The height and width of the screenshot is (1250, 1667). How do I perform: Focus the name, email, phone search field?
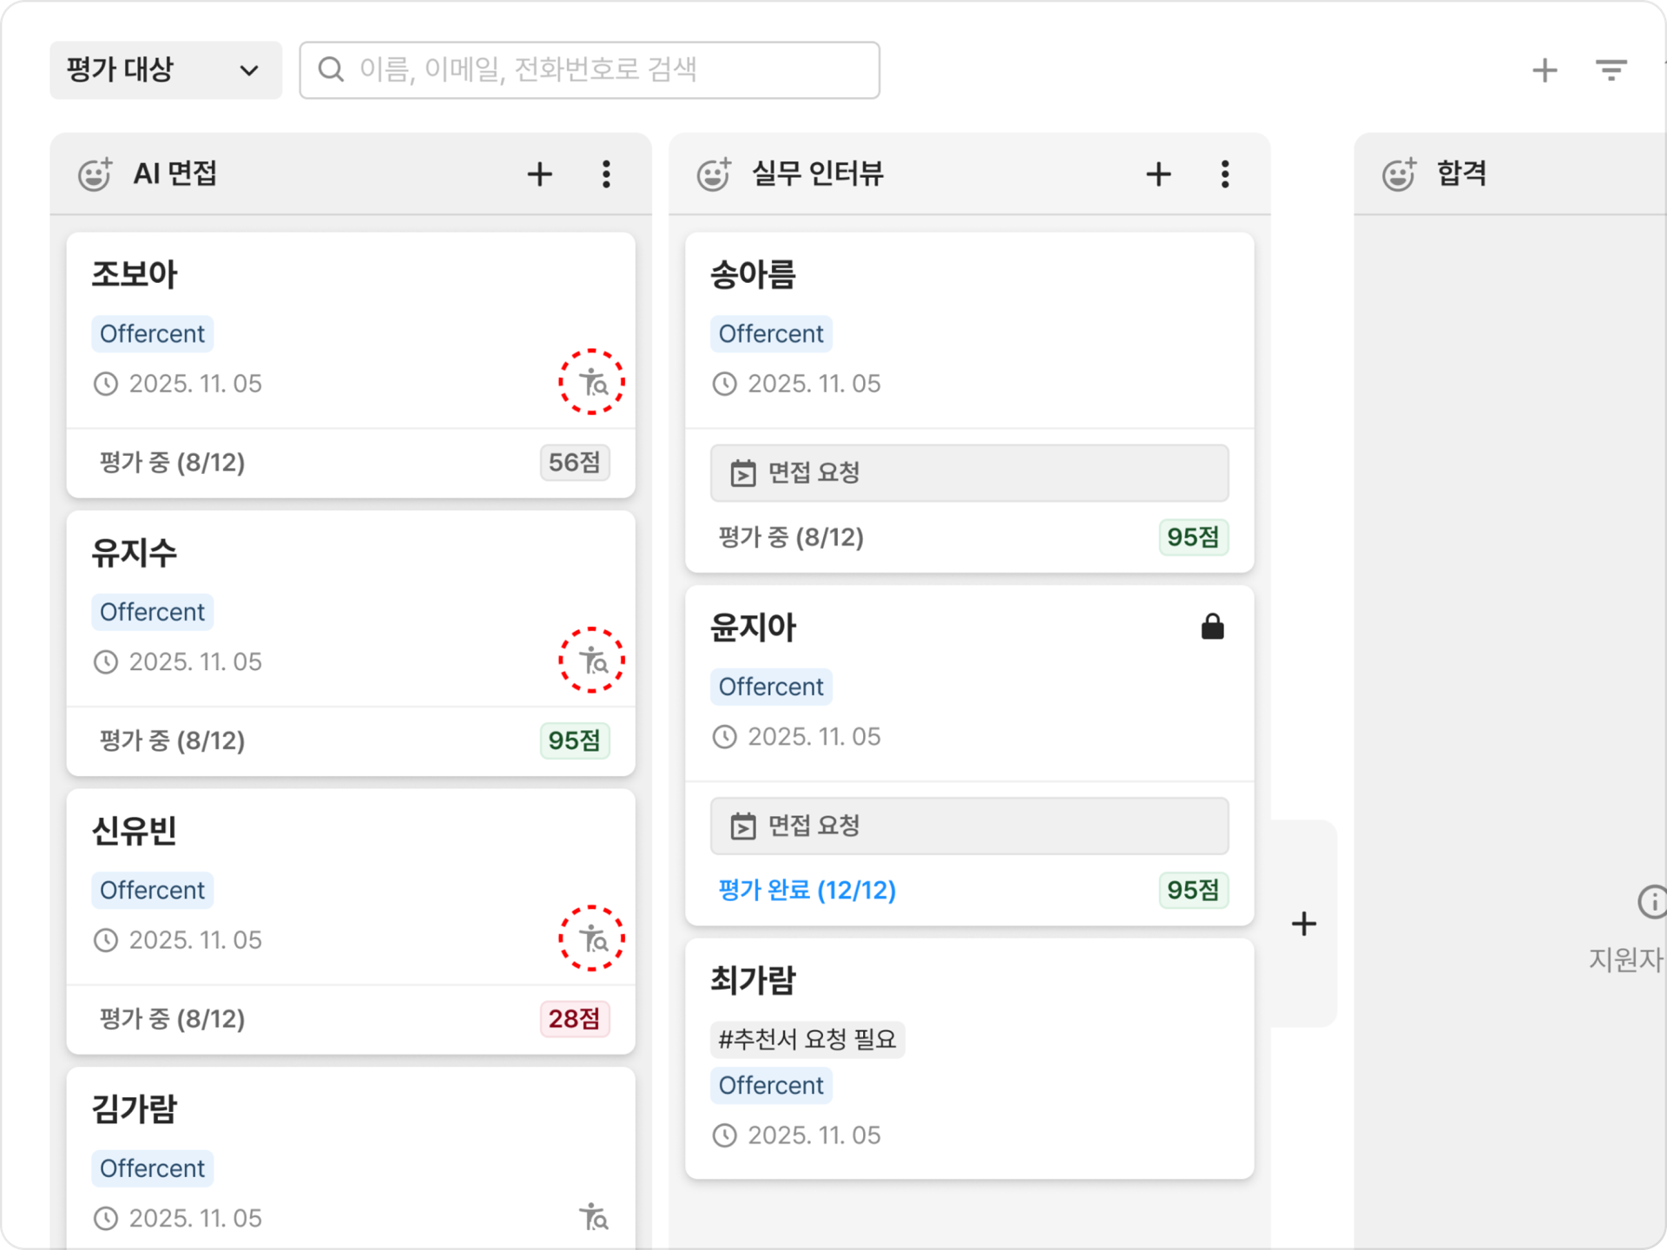tap(590, 70)
